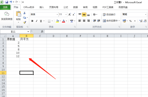
Task: Click the Increase Font Size icon
Action: coord(70,14)
